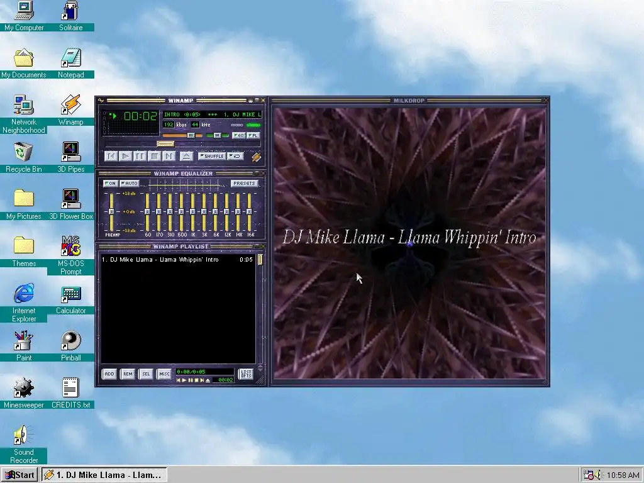Select the Solitaire desktop icon
Viewport: 644px width, 483px height.
coord(70,16)
